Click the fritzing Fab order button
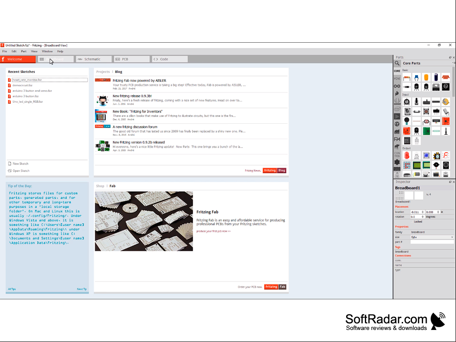This screenshot has width=456, height=342. (x=275, y=287)
